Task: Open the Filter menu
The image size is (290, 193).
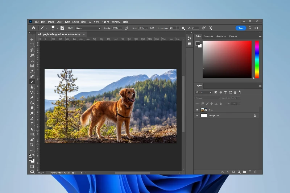Action: [84, 22]
